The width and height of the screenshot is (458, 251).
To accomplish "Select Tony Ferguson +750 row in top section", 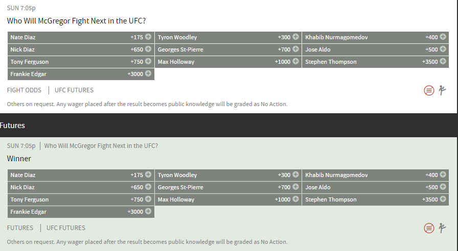I will [x=81, y=62].
